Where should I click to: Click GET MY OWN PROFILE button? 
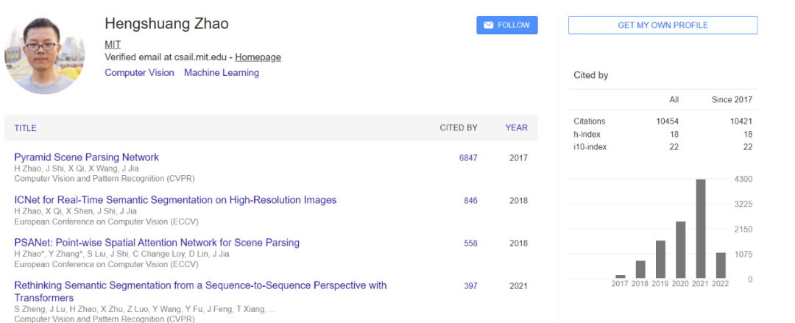click(x=662, y=25)
